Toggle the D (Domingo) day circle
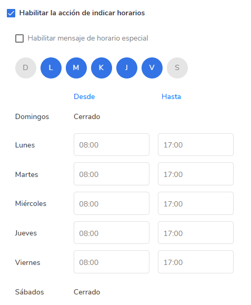The height and width of the screenshot is (305, 251). tap(26, 68)
